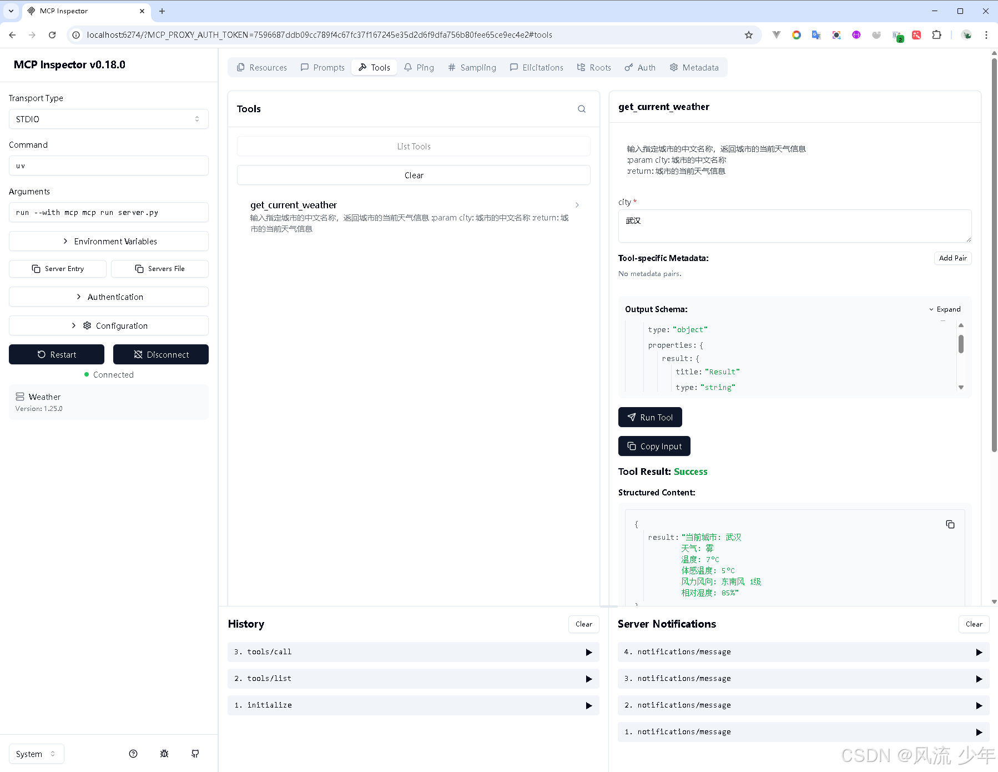Select the get_current_weather tool entry
Image resolution: width=998 pixels, height=772 pixels.
414,217
